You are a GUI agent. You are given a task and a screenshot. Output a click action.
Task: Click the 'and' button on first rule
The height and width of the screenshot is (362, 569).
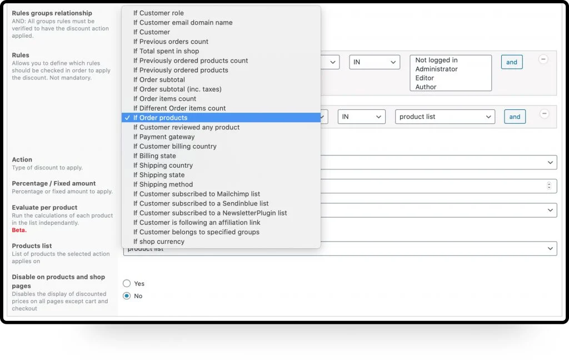[512, 63]
